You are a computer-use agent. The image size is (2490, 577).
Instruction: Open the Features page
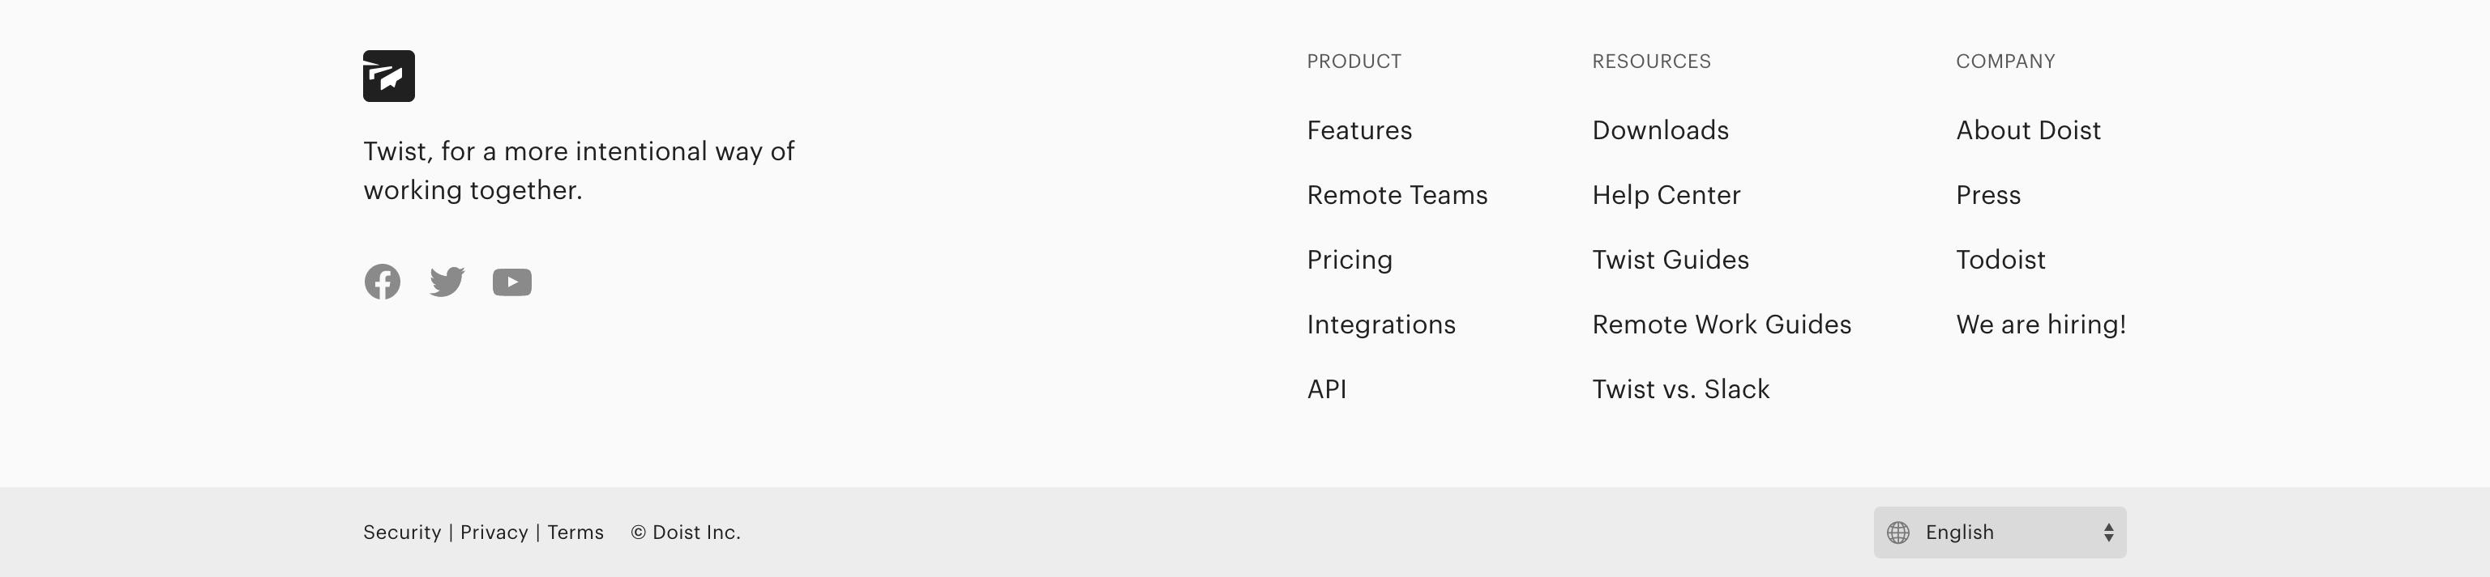pyautogui.click(x=1359, y=130)
